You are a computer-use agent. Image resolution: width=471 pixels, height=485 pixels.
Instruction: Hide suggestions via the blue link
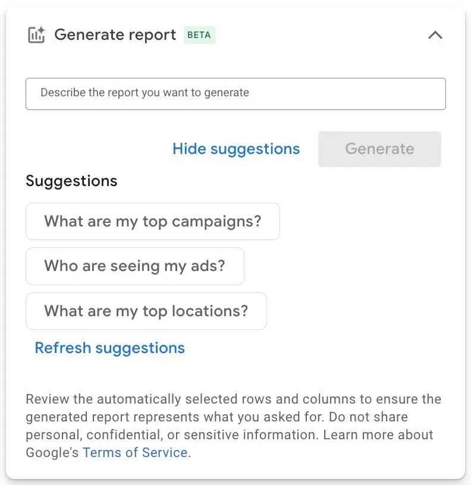pyautogui.click(x=236, y=149)
